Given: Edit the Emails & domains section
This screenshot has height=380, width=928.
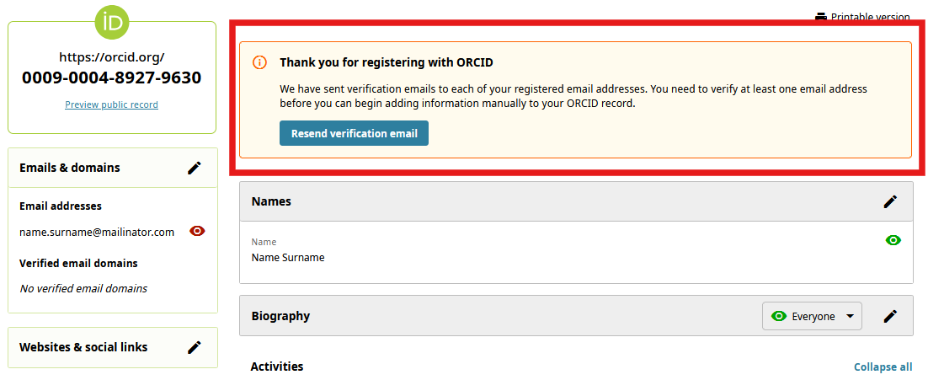Looking at the screenshot, I should pyautogui.click(x=195, y=168).
